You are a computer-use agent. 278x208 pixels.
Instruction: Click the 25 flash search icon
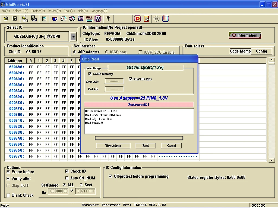tap(72, 19)
